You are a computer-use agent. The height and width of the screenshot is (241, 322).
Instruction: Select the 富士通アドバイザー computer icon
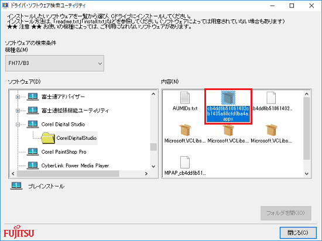point(33,97)
